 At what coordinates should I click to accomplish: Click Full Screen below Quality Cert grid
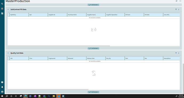point(93,92)
